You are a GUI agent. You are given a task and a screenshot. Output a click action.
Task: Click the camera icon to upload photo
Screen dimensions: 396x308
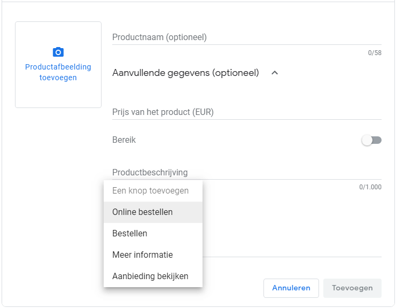click(58, 52)
